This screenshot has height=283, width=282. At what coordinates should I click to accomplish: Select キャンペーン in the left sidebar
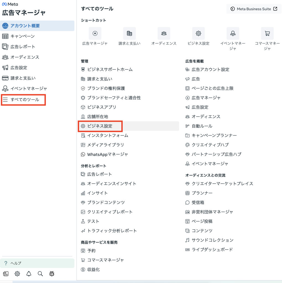click(22, 36)
